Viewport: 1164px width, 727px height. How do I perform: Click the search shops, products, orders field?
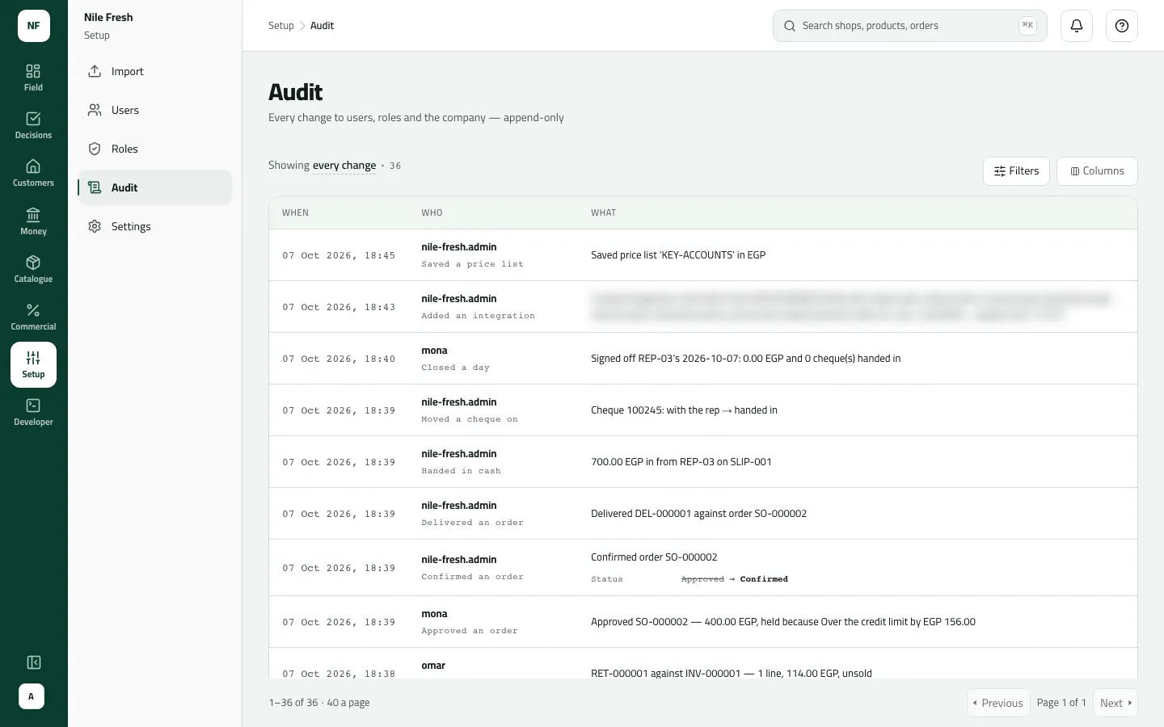pyautogui.click(x=910, y=26)
